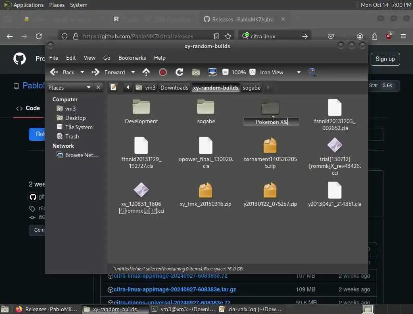Reload the GitHub page in browser
This screenshot has height=314, width=413.
(x=39, y=36)
